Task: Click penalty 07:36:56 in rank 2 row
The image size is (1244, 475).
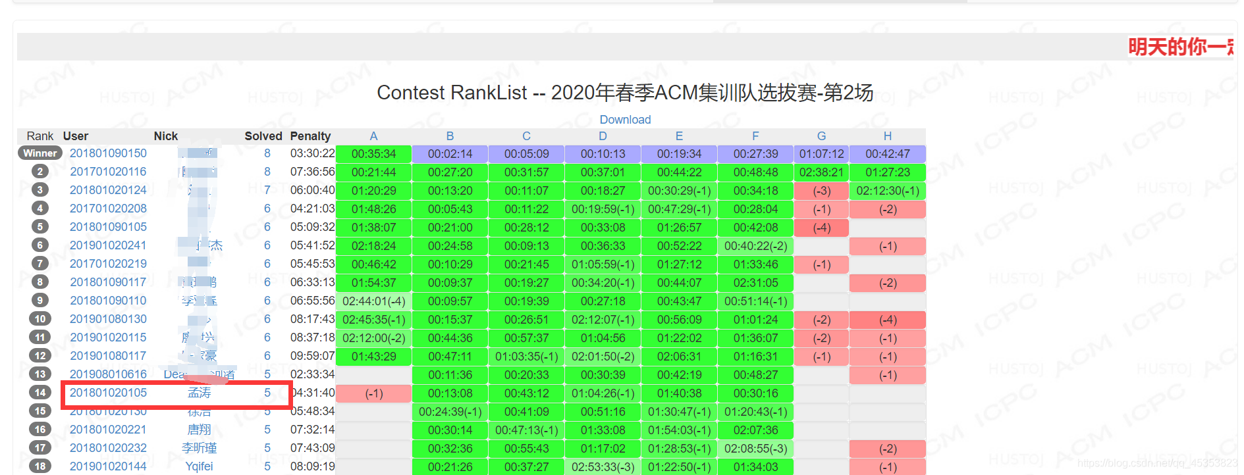Action: [x=313, y=172]
